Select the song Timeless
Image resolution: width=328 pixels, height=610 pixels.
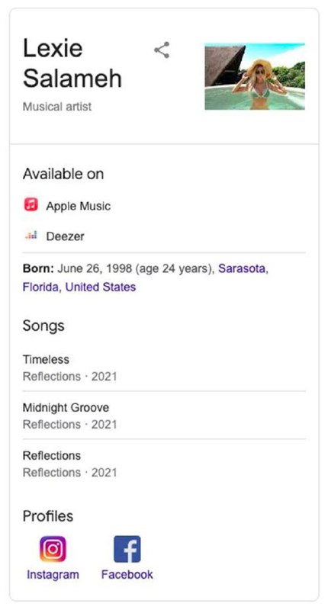(46, 359)
